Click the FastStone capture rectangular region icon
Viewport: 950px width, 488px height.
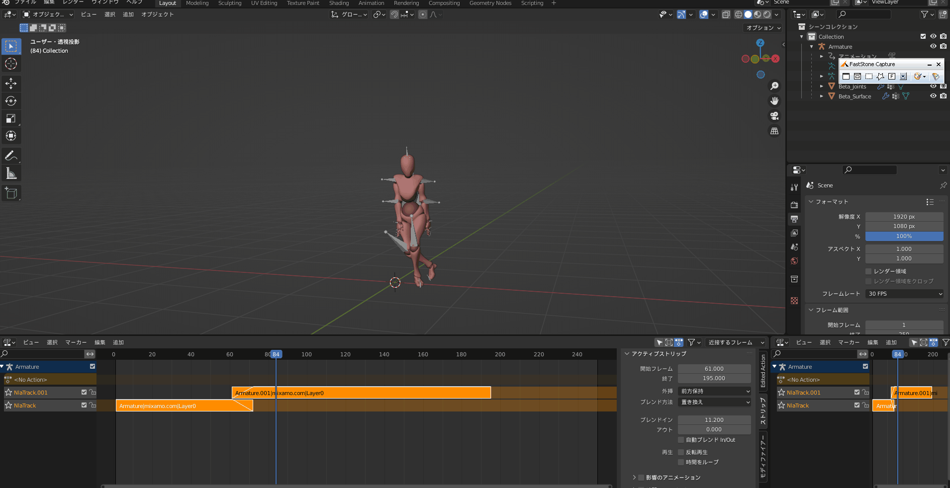click(x=868, y=77)
